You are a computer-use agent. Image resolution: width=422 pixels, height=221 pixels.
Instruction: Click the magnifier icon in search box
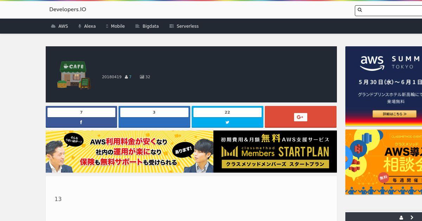coord(360,10)
